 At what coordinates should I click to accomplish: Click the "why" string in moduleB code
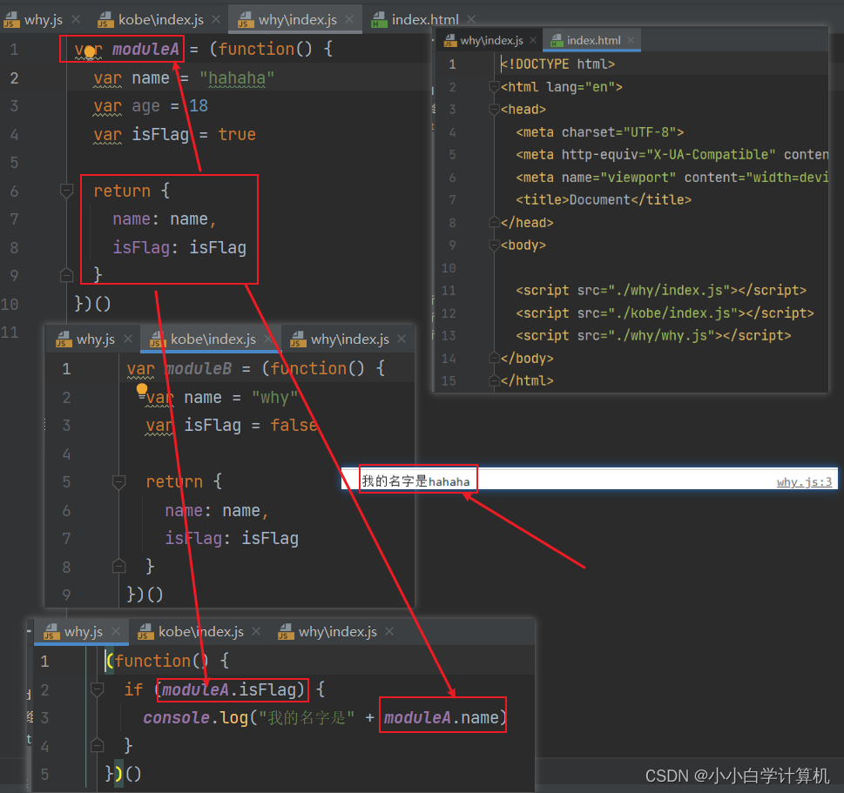click(274, 398)
